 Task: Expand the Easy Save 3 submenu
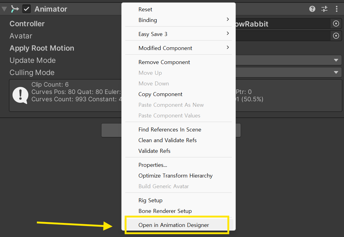(179, 34)
